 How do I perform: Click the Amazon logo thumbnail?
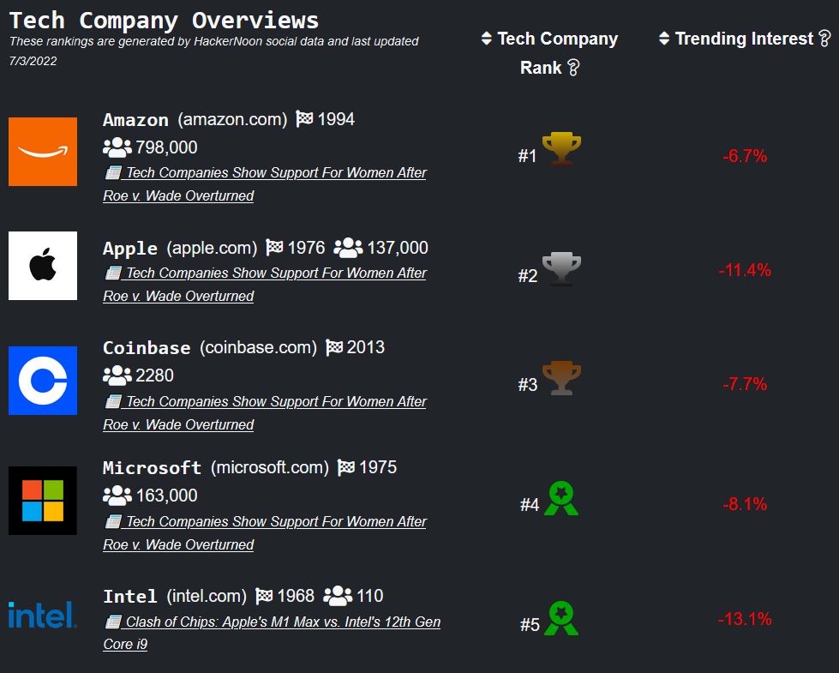click(x=43, y=152)
